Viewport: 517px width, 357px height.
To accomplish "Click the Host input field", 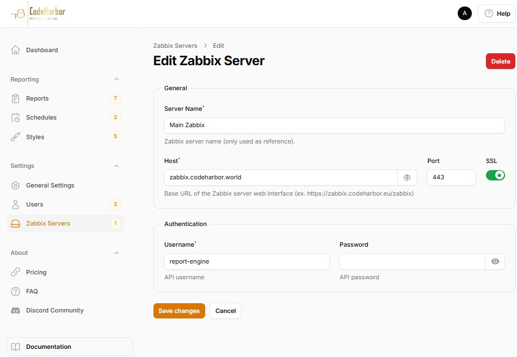I will click(281, 178).
